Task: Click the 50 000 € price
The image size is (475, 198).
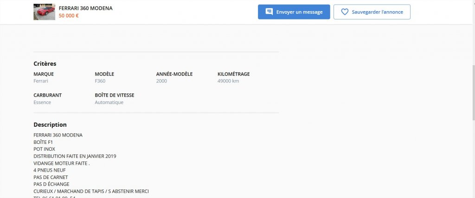Action: [69, 16]
